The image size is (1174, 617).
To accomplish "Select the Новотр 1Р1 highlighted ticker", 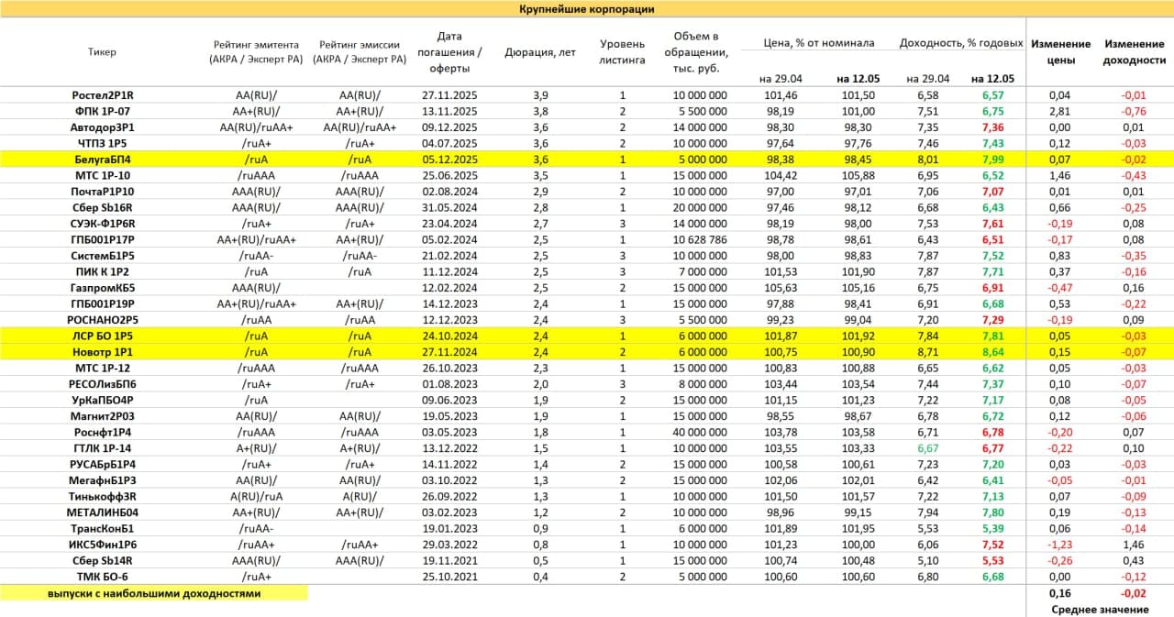I will [x=103, y=351].
